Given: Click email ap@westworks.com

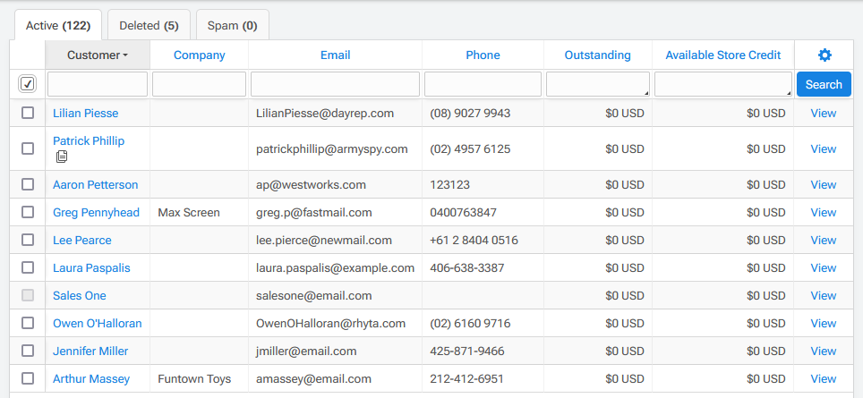Looking at the screenshot, I should pos(311,185).
